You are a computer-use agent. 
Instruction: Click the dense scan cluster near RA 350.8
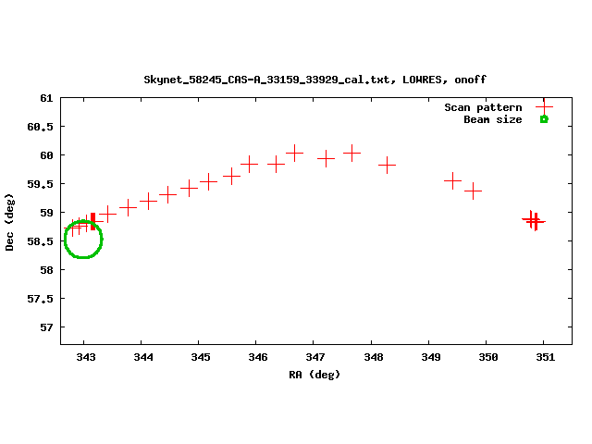534,220
